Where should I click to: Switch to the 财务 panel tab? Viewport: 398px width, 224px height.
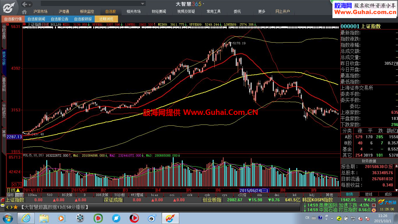pyautogui.click(x=350, y=194)
